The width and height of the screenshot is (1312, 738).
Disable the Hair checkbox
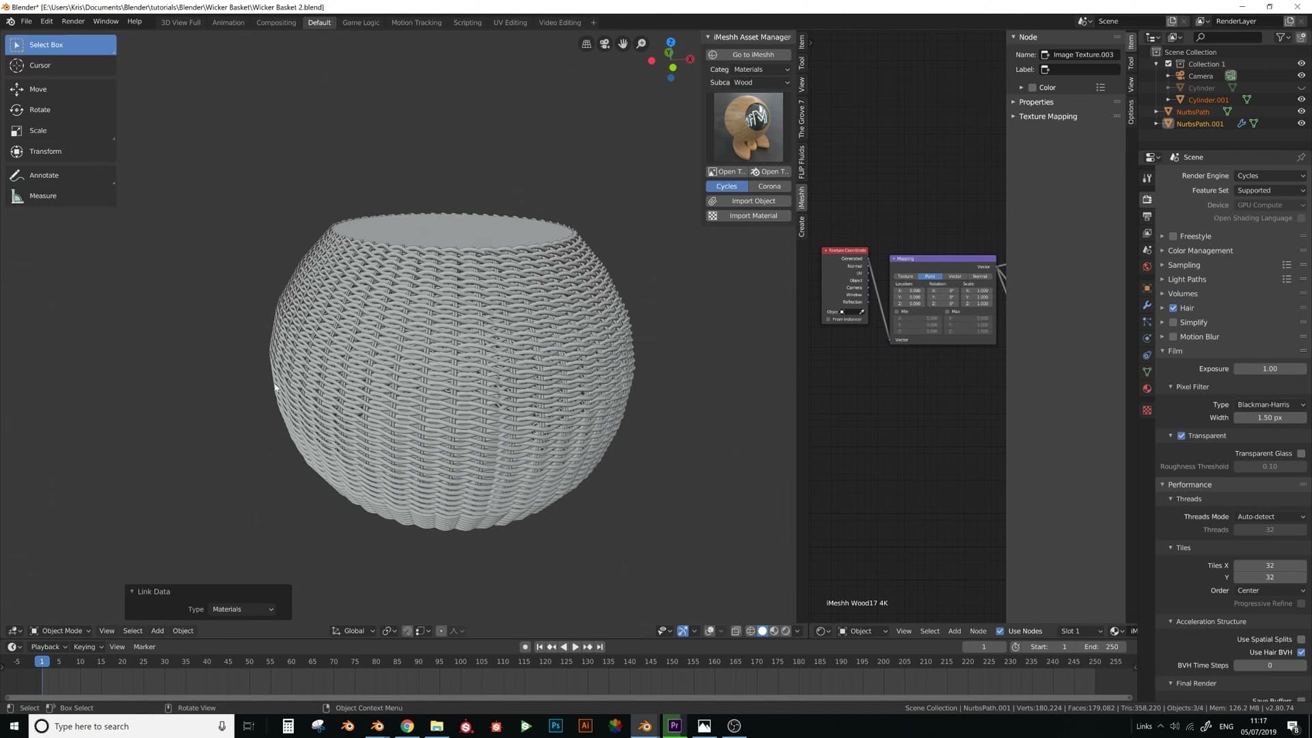click(1173, 308)
